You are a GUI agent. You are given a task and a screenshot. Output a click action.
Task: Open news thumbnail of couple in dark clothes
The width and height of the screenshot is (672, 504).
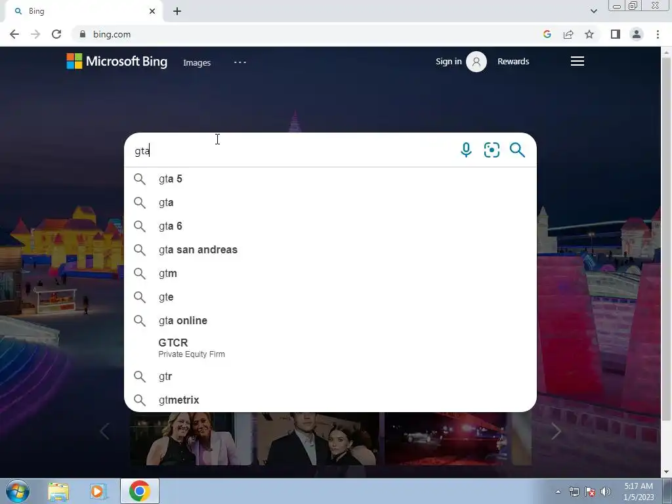[x=318, y=438]
